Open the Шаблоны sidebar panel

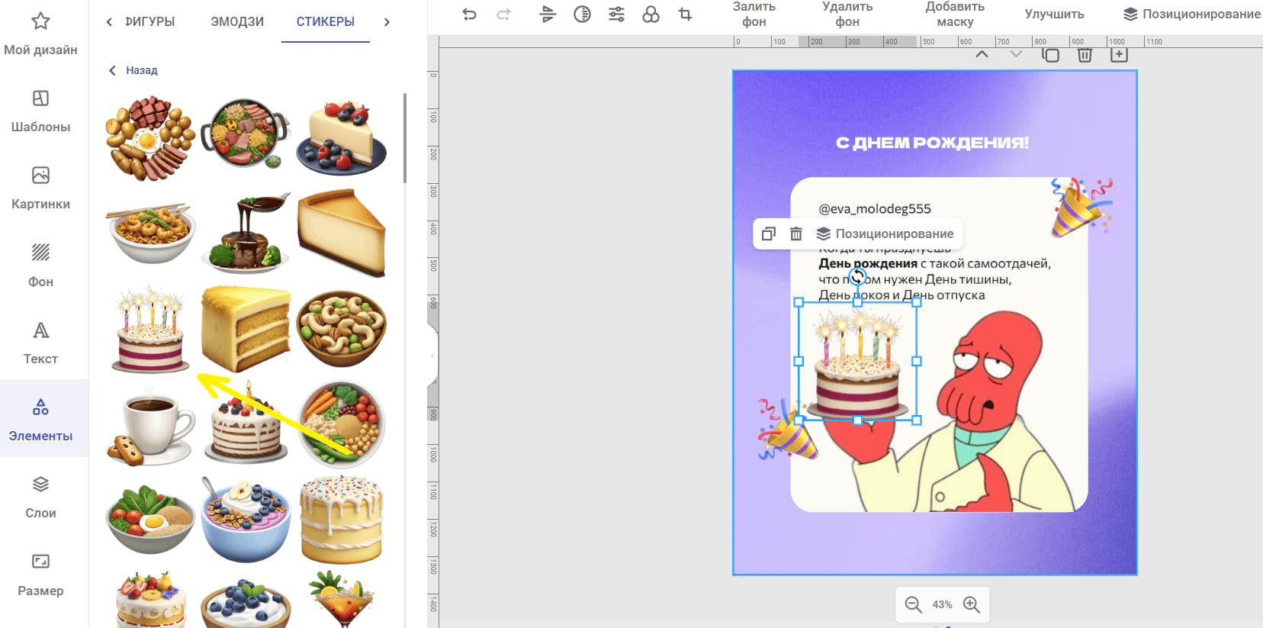pyautogui.click(x=40, y=111)
